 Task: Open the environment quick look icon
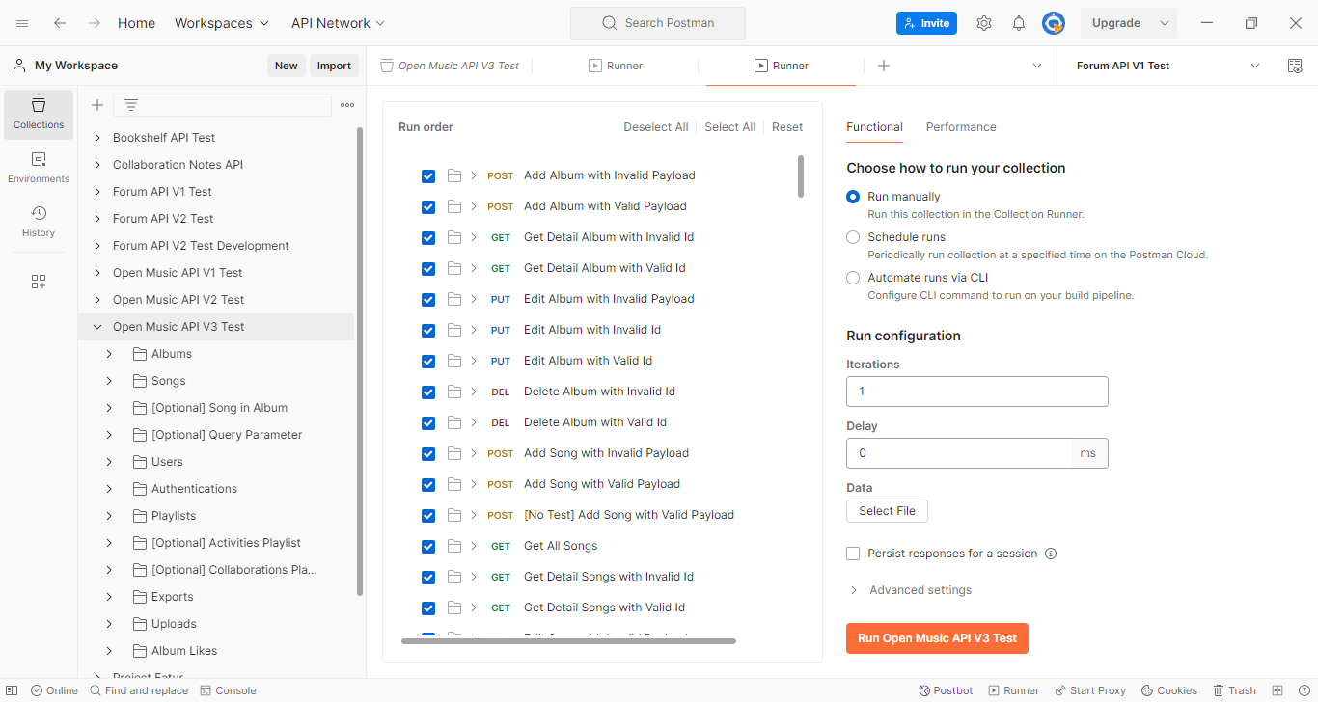click(x=1295, y=66)
